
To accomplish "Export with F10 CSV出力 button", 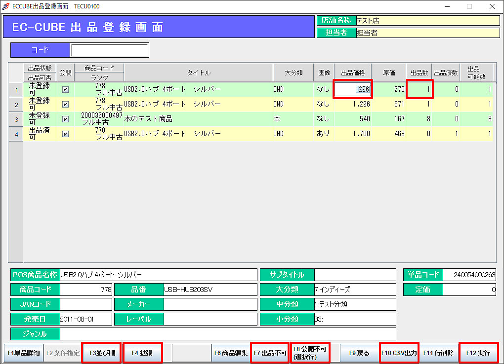I will [399, 353].
